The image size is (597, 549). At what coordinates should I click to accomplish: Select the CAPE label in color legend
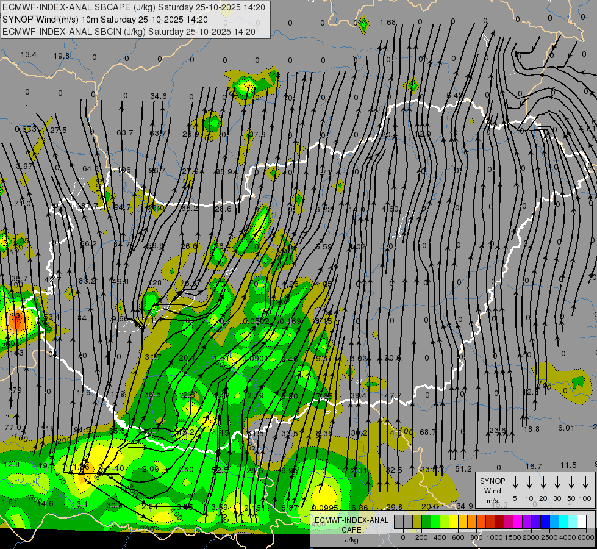tap(351, 530)
